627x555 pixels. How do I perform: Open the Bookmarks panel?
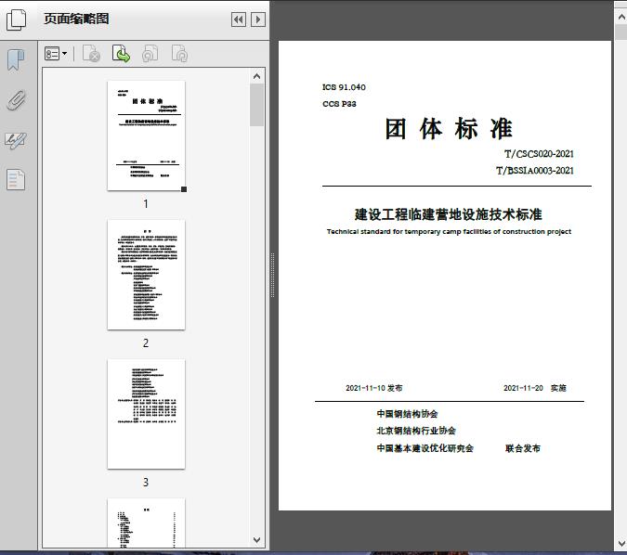click(16, 60)
